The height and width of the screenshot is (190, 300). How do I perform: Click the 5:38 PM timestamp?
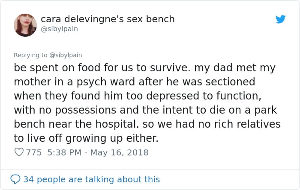64,152
